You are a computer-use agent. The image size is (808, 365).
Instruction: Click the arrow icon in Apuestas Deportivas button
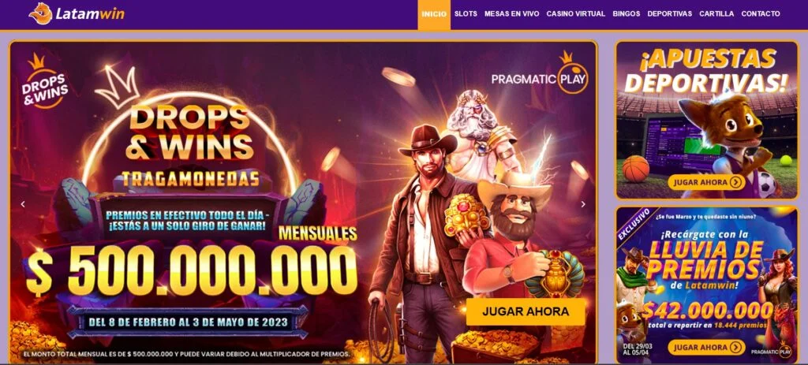[x=735, y=182]
